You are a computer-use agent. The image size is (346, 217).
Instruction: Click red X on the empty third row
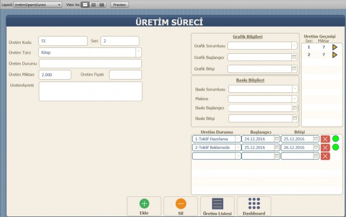tap(325, 156)
